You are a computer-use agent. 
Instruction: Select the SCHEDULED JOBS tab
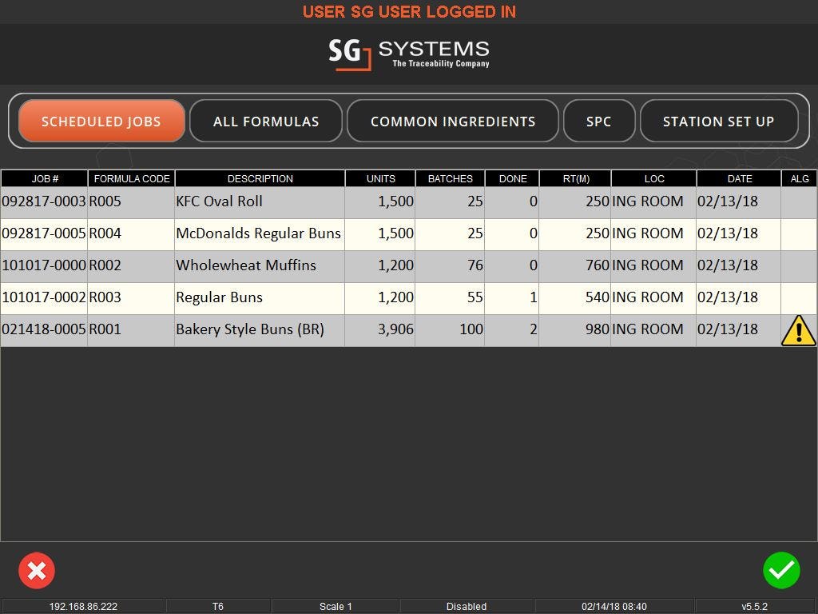(x=101, y=121)
